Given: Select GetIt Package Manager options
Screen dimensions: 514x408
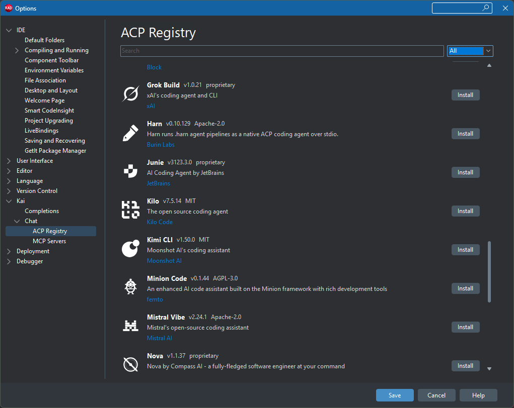Looking at the screenshot, I should [x=55, y=151].
